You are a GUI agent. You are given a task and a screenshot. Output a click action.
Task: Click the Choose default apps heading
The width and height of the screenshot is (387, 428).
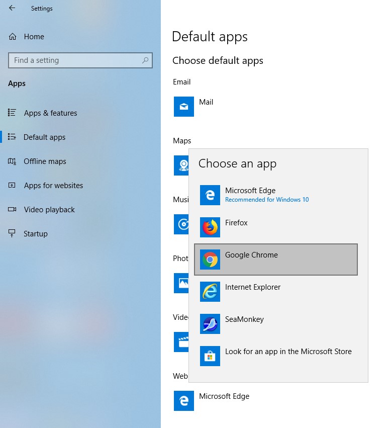tap(218, 60)
